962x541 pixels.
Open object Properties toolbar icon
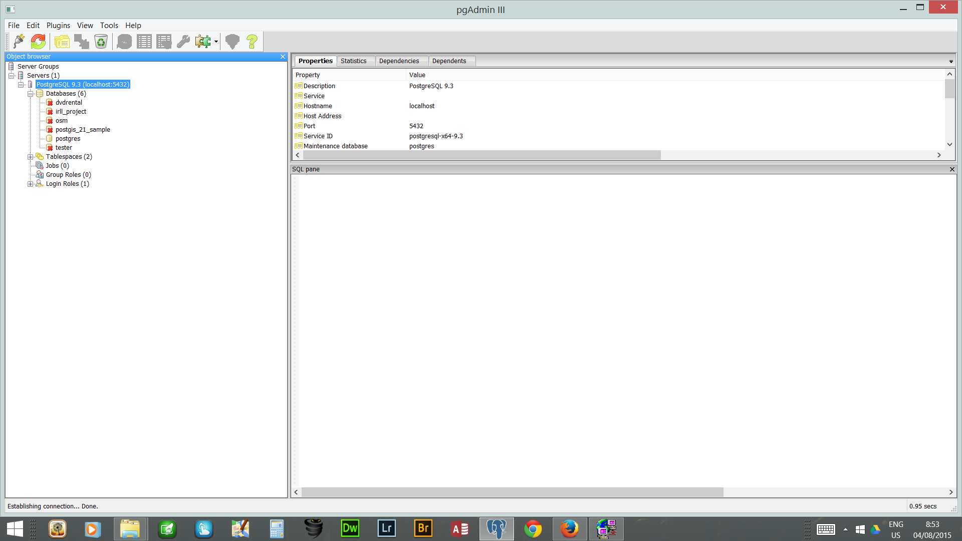click(62, 42)
